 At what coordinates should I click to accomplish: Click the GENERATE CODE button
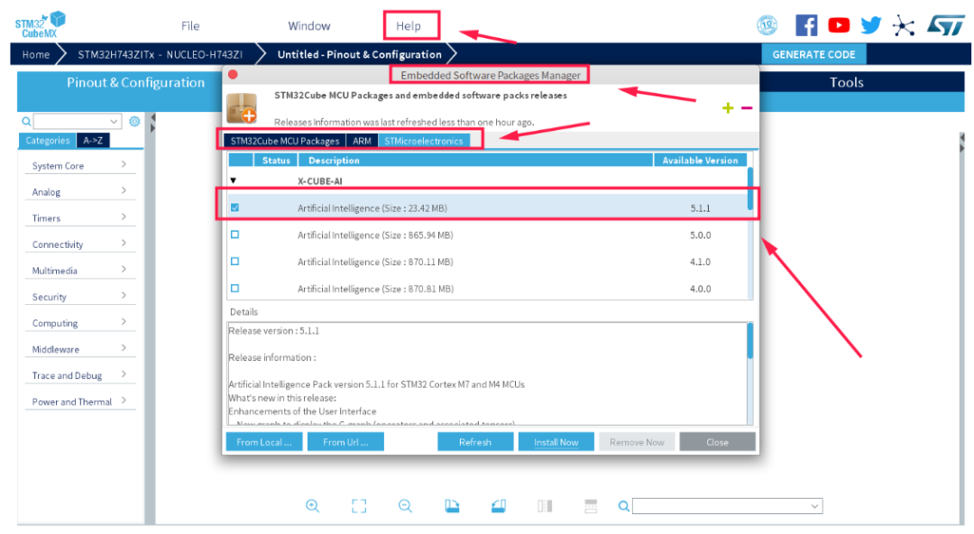813,54
